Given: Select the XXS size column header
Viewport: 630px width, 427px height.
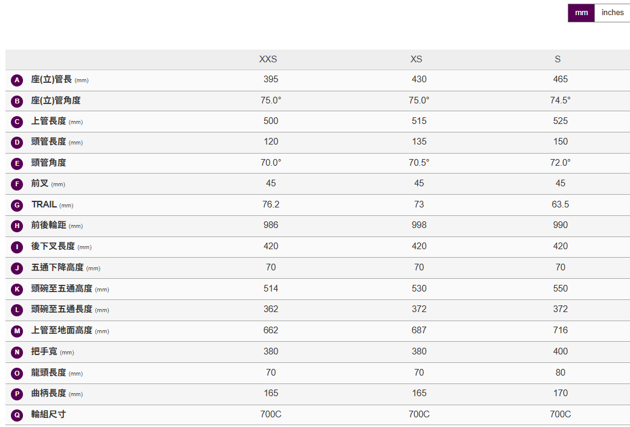Looking at the screenshot, I should point(268,59).
